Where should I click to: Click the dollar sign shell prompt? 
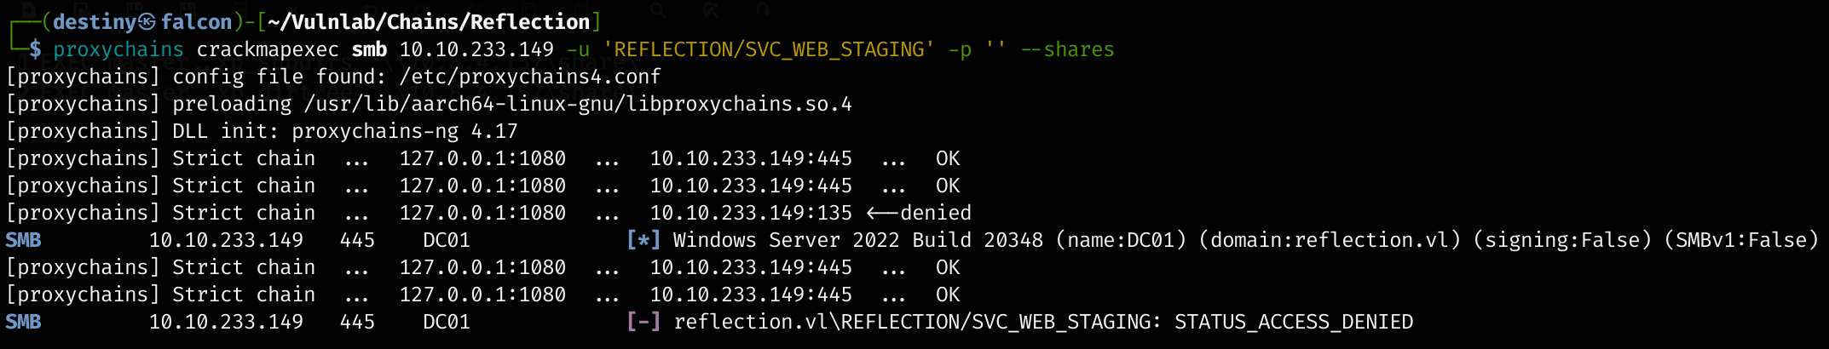coord(35,49)
